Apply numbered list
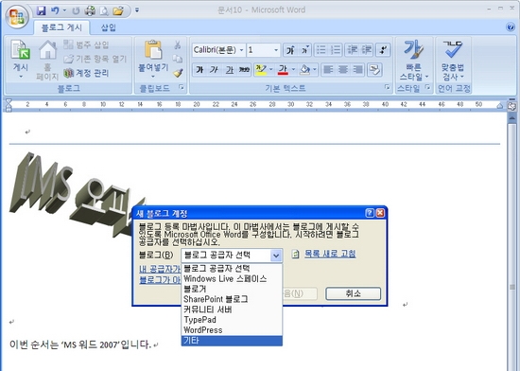Screen dimensions: 520x371 336,50
